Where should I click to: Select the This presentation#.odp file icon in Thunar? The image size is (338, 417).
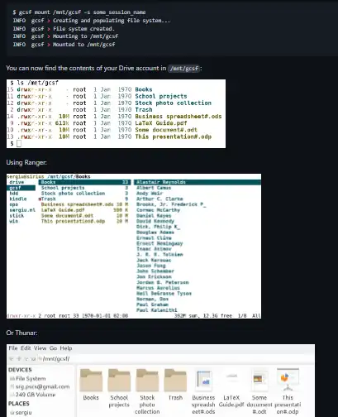coord(288,381)
